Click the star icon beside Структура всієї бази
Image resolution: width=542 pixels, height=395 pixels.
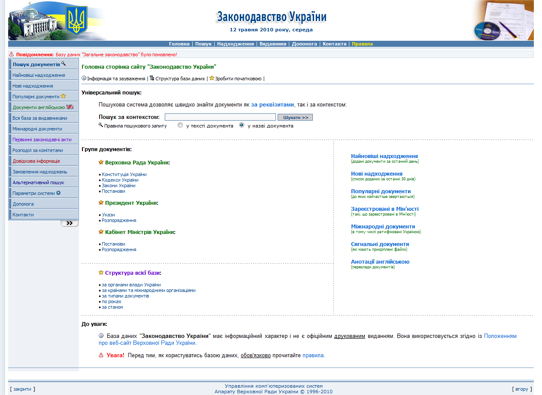pos(101,272)
